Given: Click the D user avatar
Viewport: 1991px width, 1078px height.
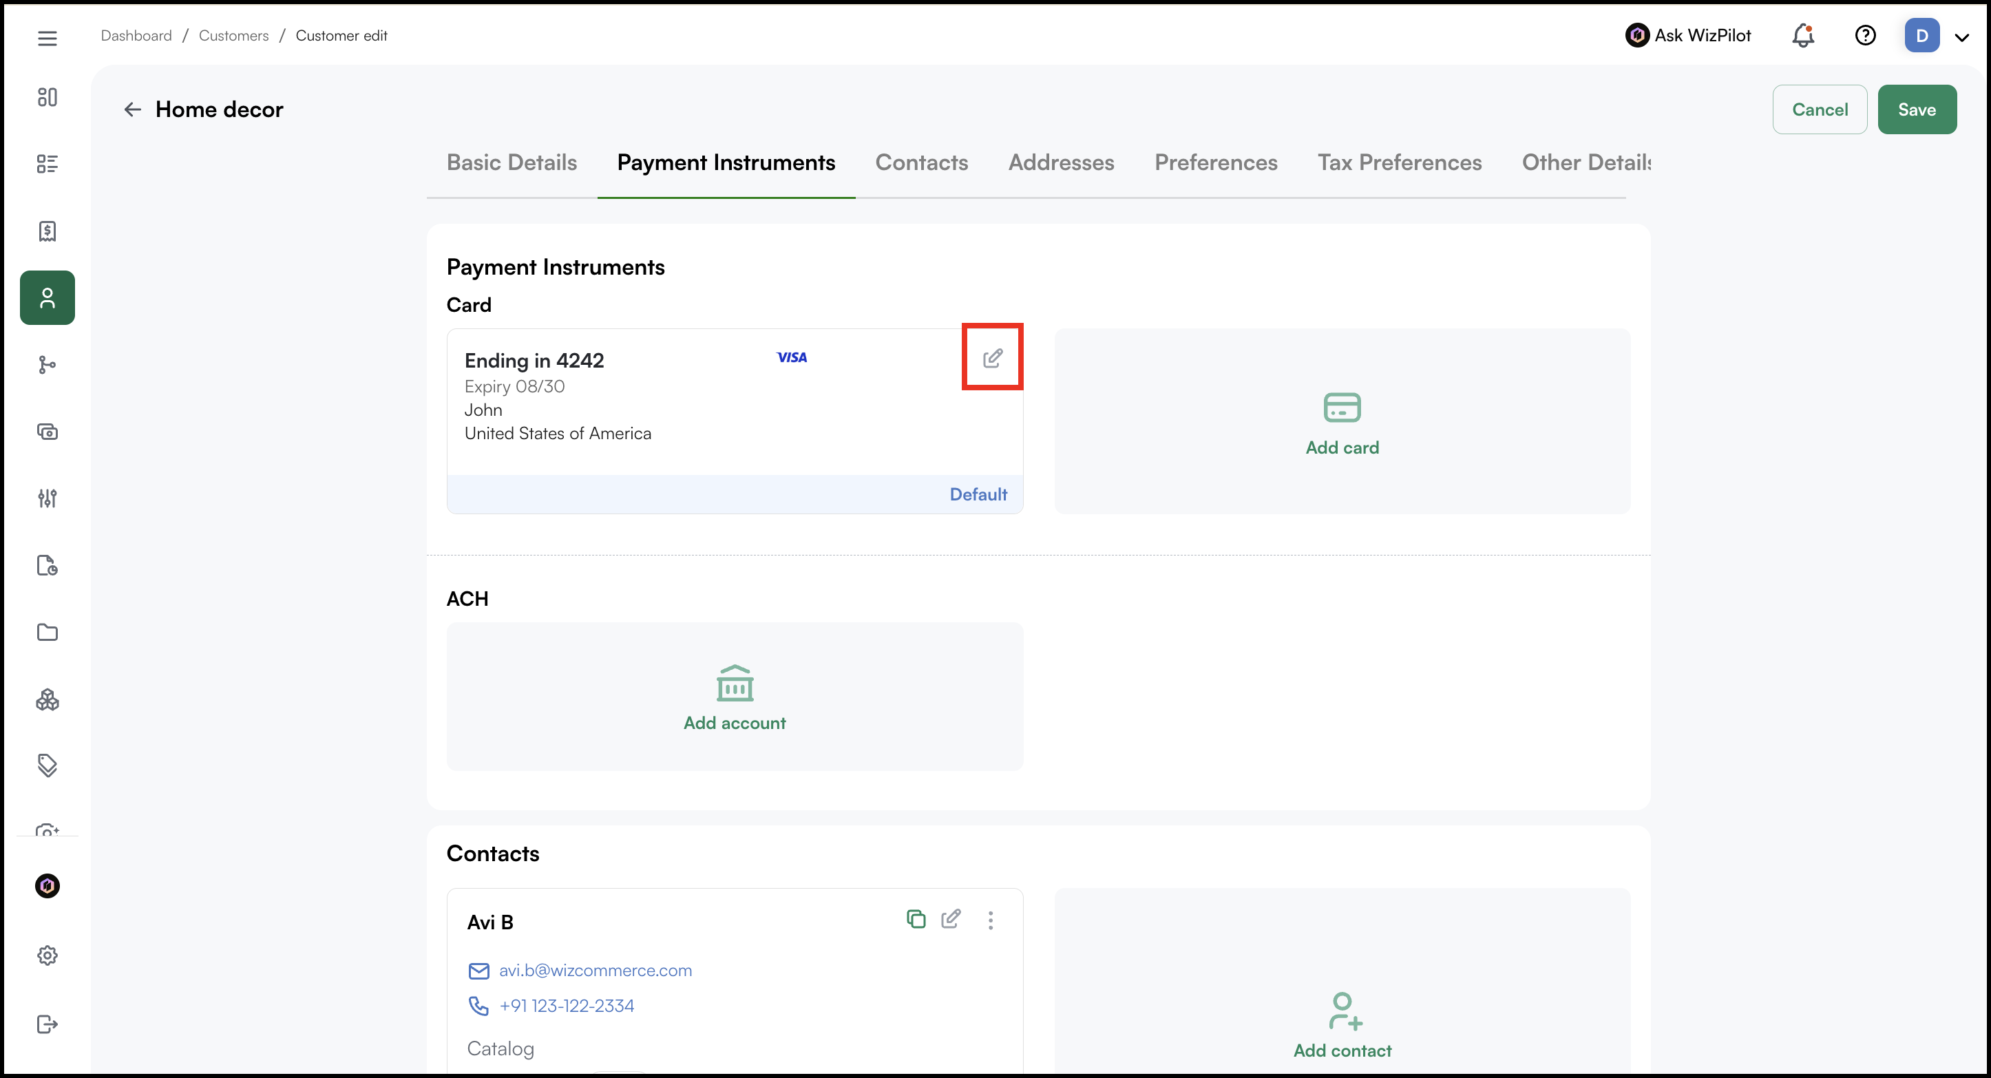Looking at the screenshot, I should point(1922,36).
